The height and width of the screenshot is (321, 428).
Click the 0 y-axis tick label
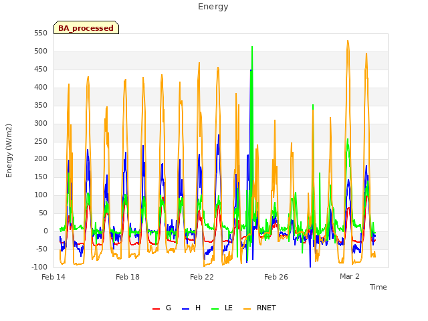coord(45,231)
